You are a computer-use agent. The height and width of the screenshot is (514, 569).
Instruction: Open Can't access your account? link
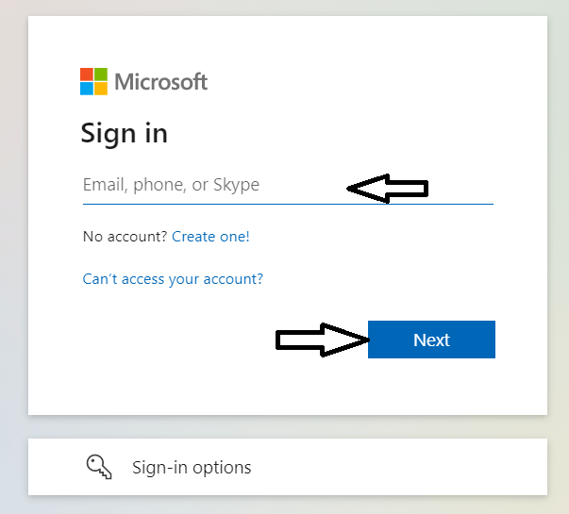(173, 279)
